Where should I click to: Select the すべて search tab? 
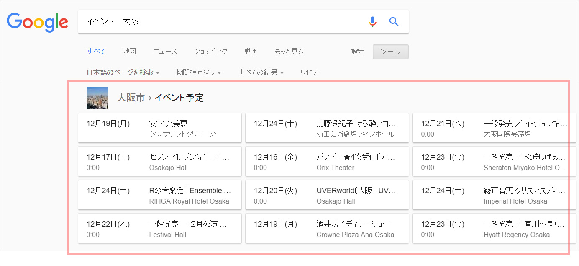(x=96, y=52)
